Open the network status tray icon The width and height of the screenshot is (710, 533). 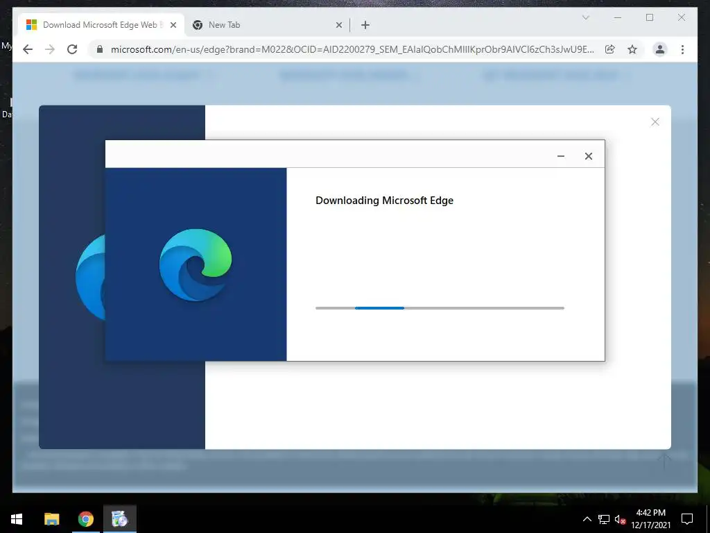[x=604, y=519]
